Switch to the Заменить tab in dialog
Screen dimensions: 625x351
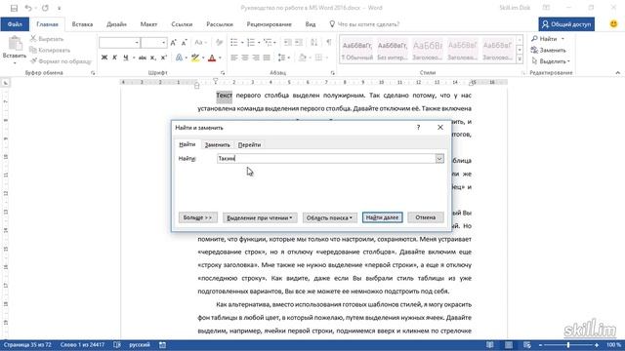pyautogui.click(x=217, y=145)
